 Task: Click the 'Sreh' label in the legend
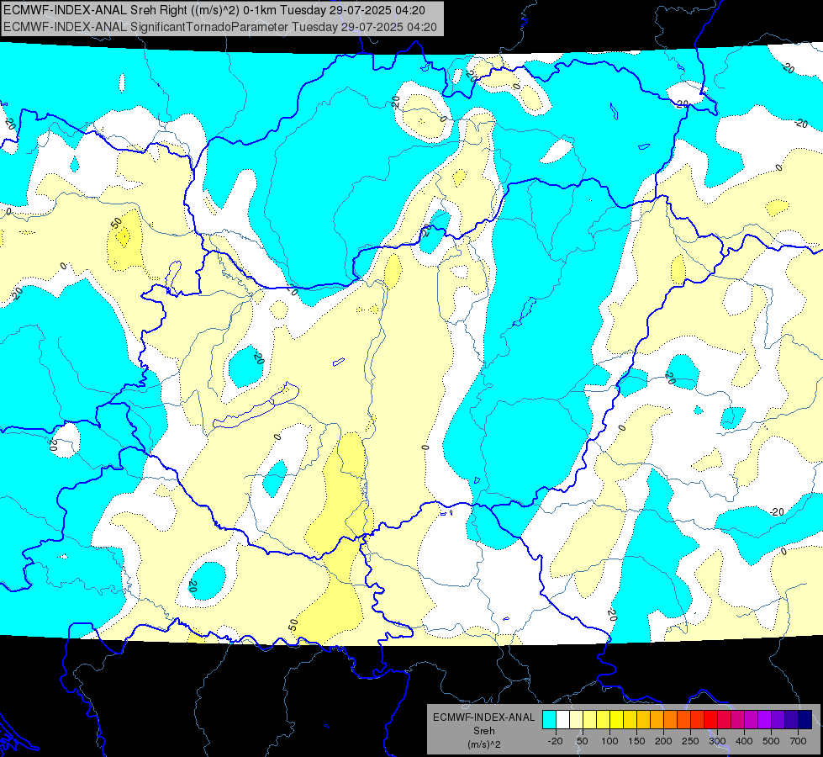[x=484, y=731]
